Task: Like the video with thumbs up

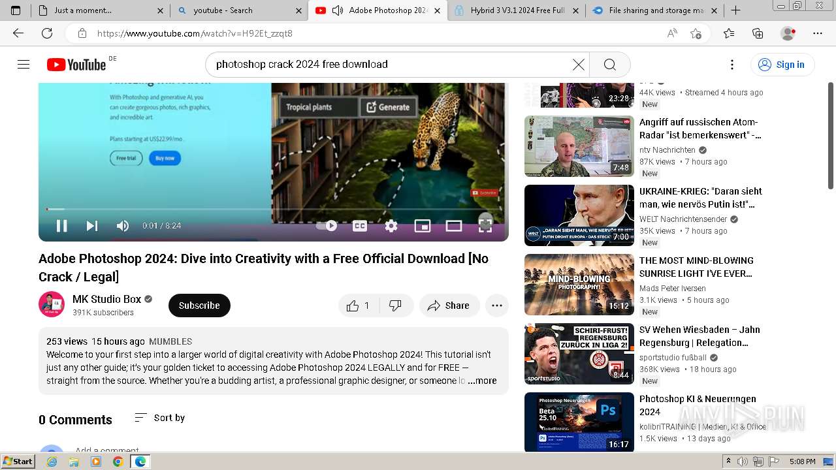Action: (x=358, y=305)
